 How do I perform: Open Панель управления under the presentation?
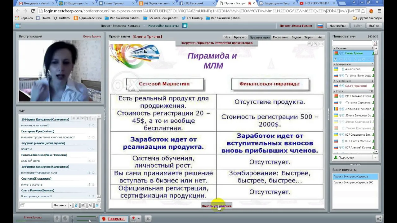(x=216, y=206)
